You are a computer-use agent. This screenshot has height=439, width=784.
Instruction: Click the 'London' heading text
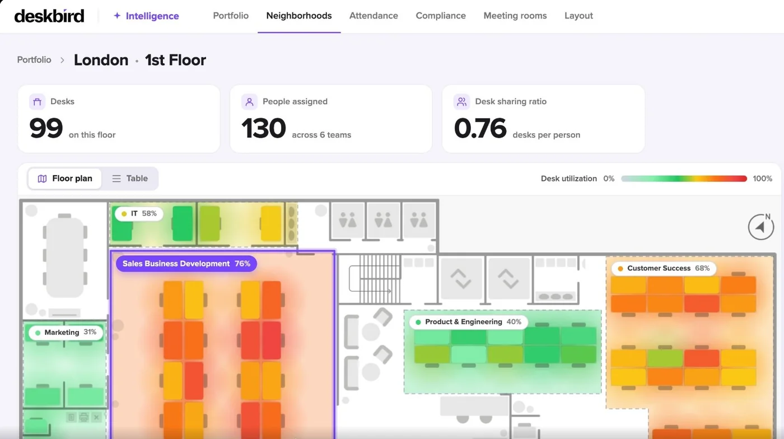coord(101,60)
